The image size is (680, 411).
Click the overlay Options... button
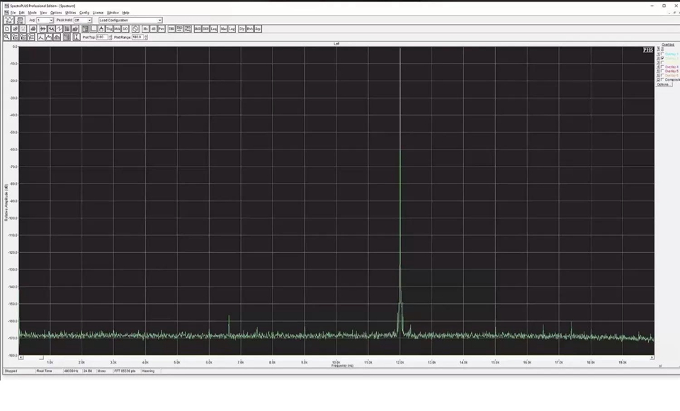[663, 84]
